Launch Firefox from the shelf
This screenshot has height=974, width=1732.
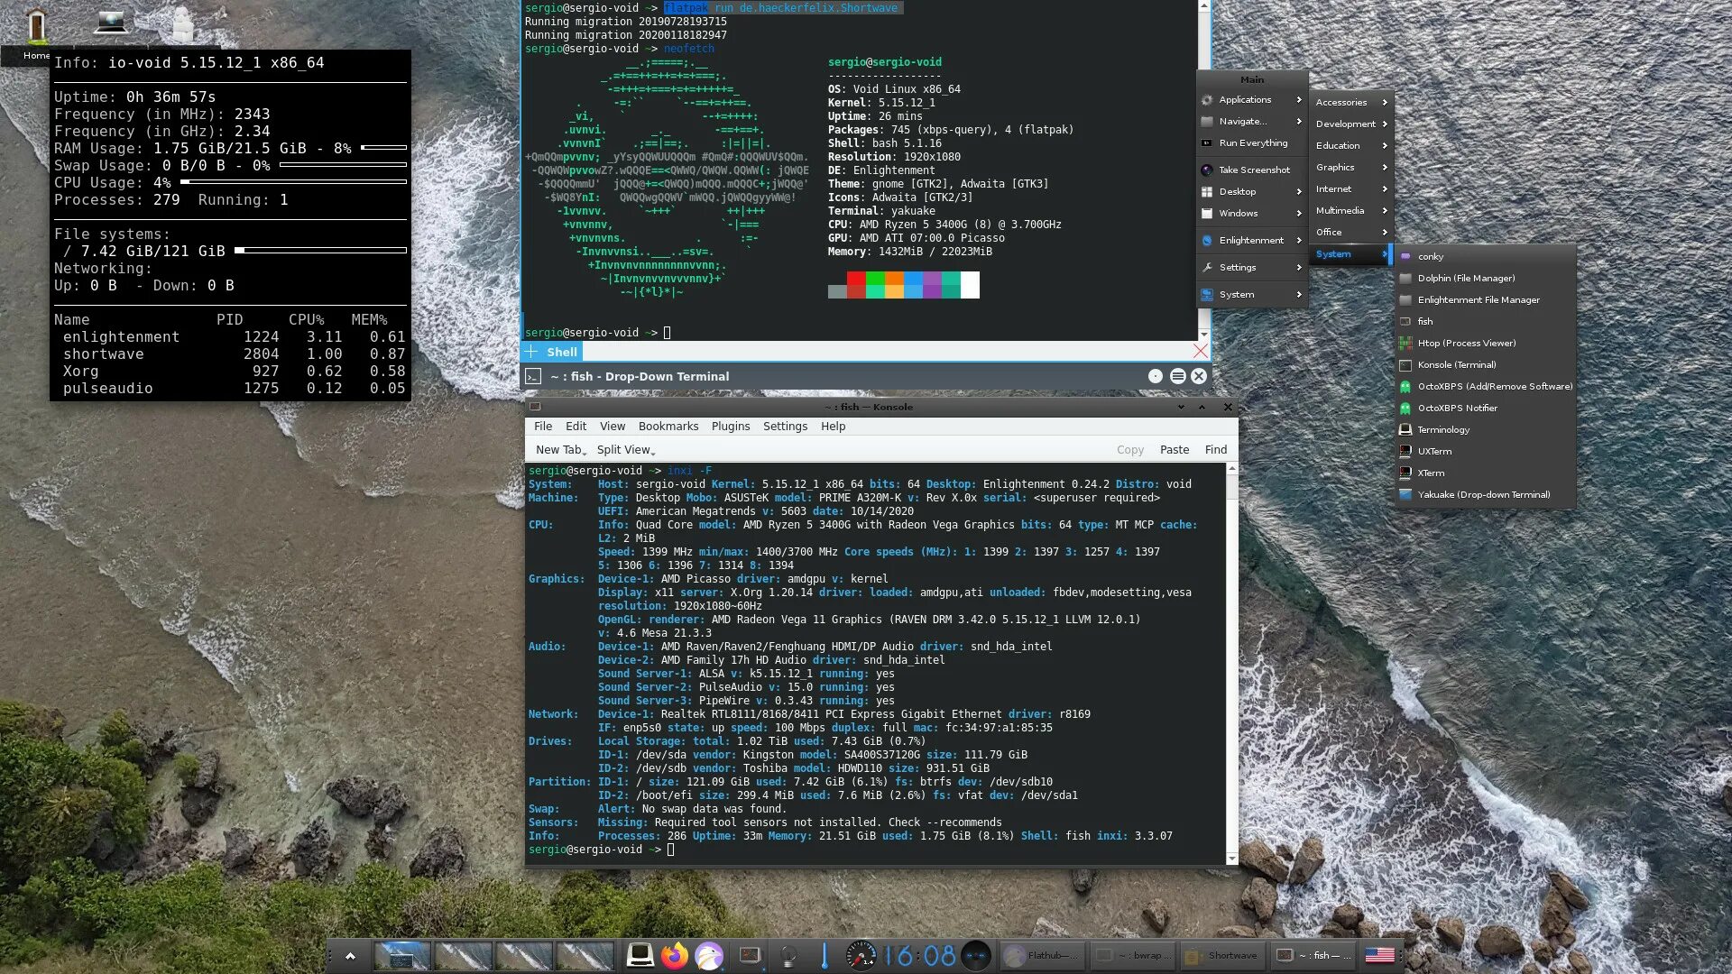tap(674, 955)
